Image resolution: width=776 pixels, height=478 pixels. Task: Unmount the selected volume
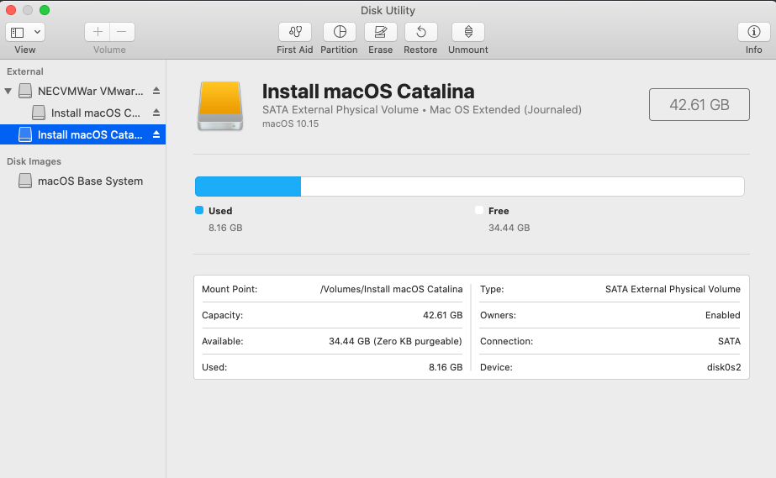(468, 32)
